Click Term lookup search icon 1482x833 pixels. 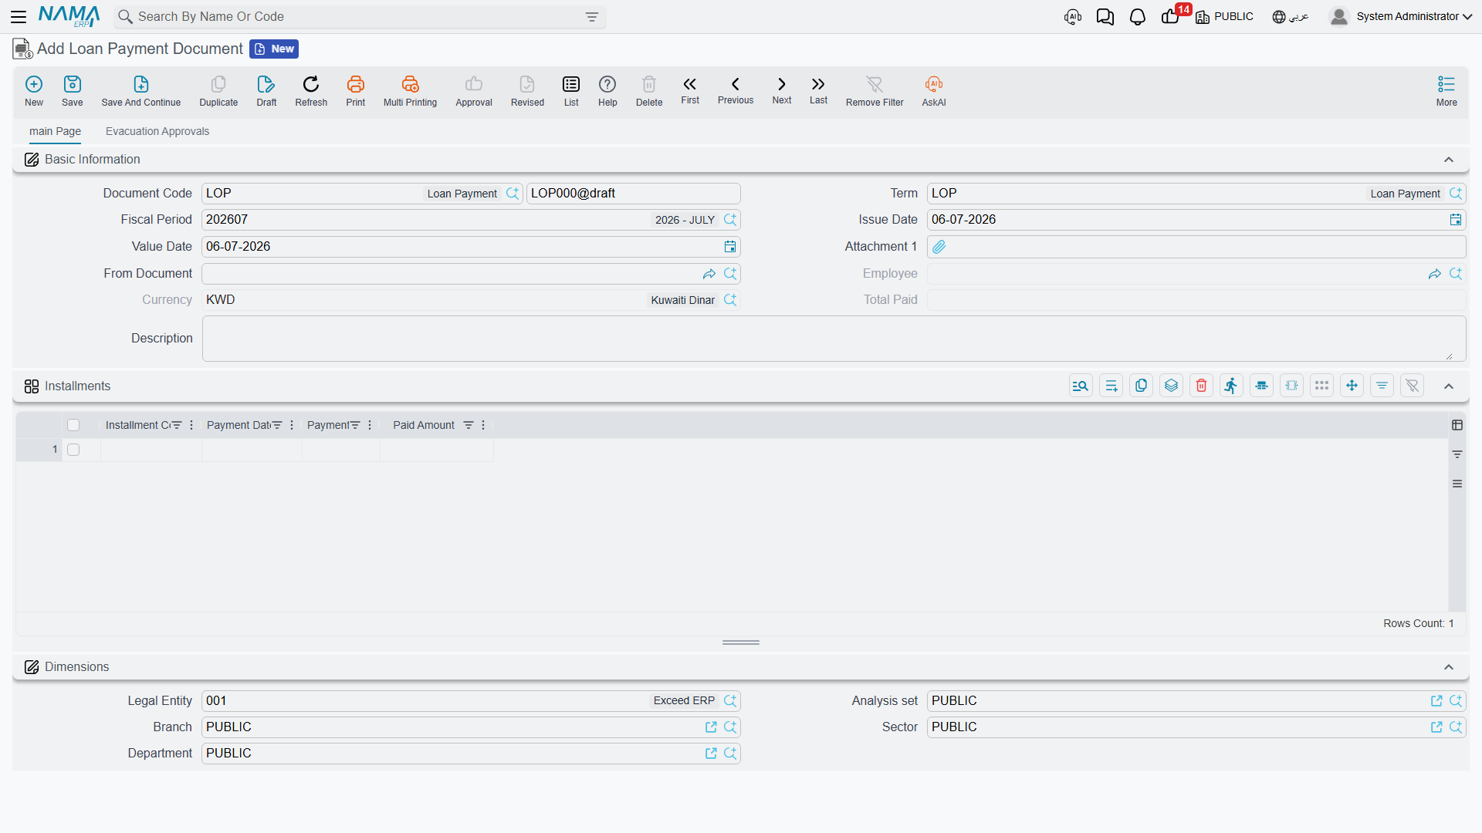pos(1456,194)
